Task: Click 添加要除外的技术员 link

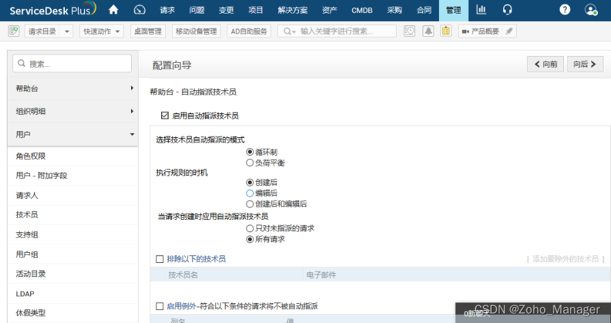Action: (x=565, y=259)
